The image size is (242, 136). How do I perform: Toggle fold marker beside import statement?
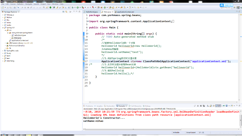pyautogui.click(x=88, y=21)
